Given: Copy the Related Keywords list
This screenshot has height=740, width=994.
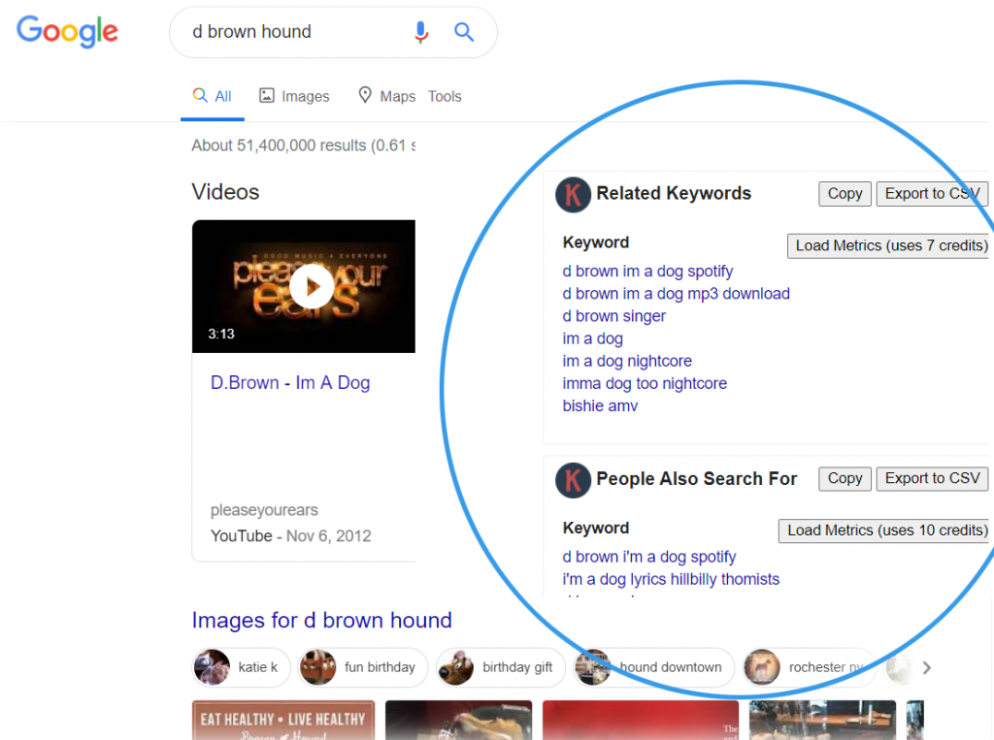Looking at the screenshot, I should pos(845,193).
